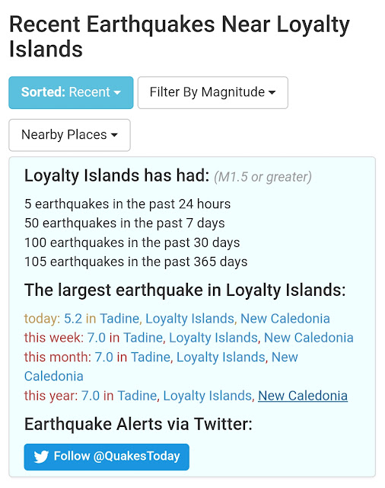Follow @QuakesToday on Twitter
This screenshot has width=385, height=488.
(x=107, y=457)
